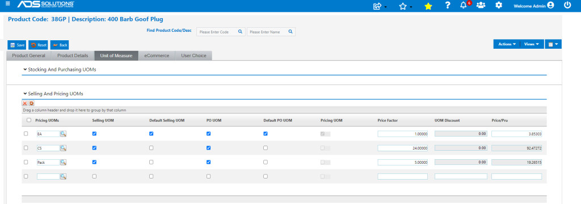This screenshot has width=581, height=204.
Task: Open notifications bell with 6 badge
Action: pos(464,5)
